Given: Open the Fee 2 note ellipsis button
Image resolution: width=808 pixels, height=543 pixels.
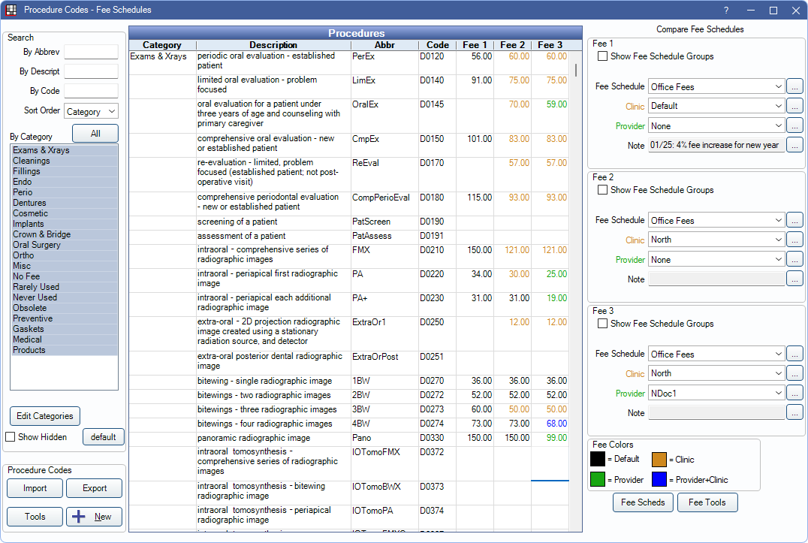Looking at the screenshot, I should pyautogui.click(x=794, y=278).
